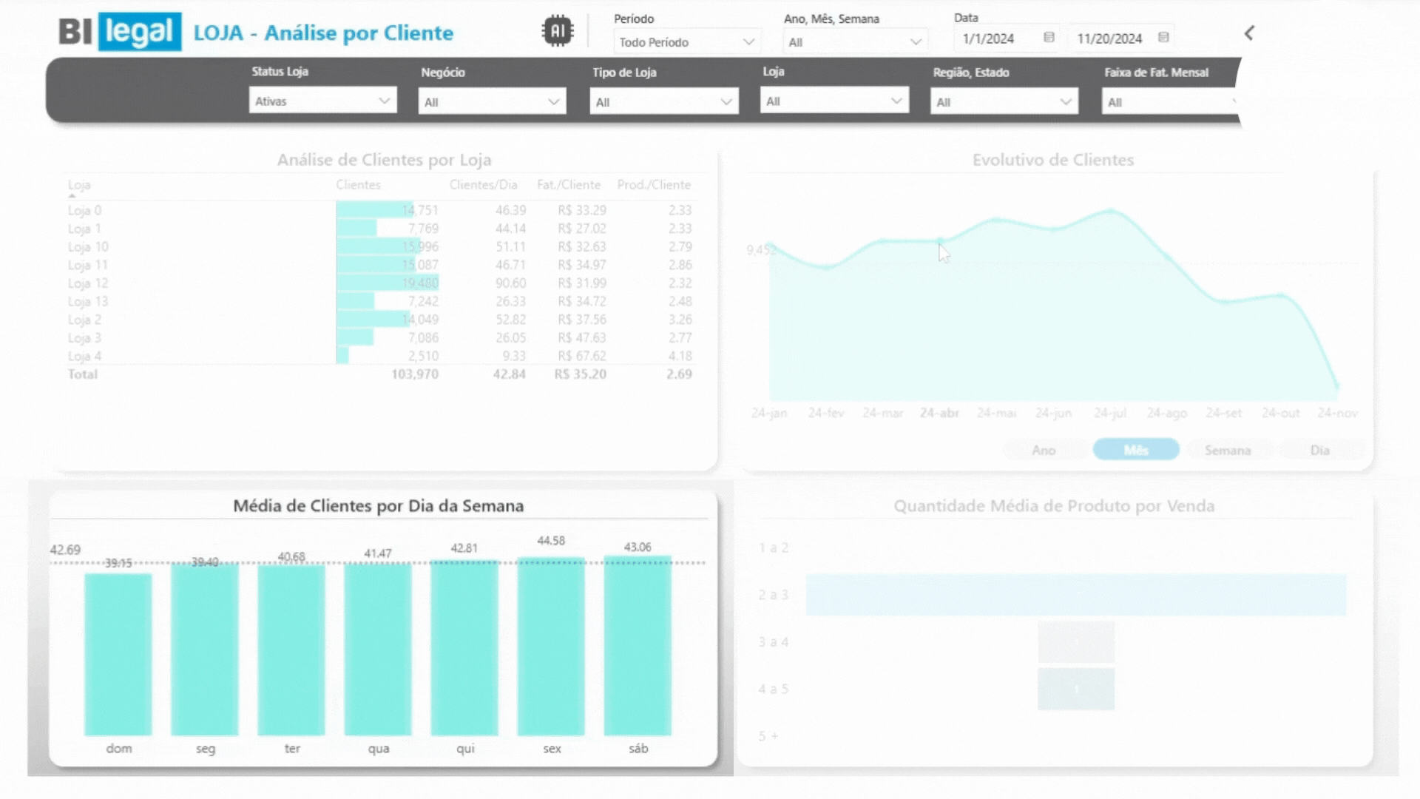Open the Status Loja dropdown
The image size is (1420, 799).
pyautogui.click(x=322, y=101)
